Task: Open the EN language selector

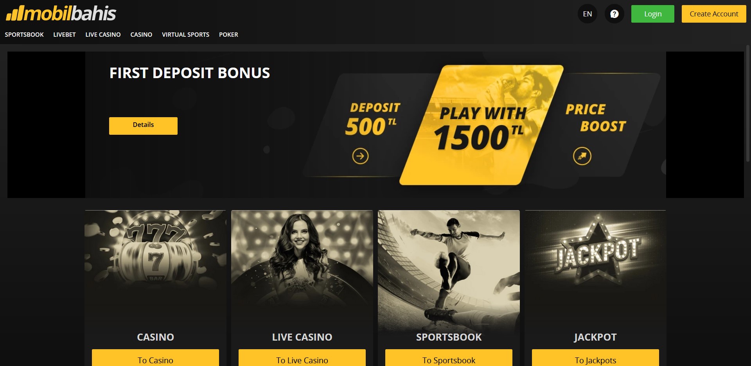Action: (587, 14)
